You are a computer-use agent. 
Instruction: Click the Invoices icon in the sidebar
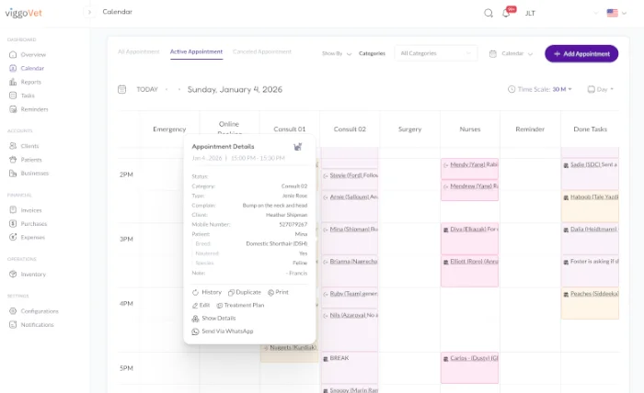click(13, 210)
